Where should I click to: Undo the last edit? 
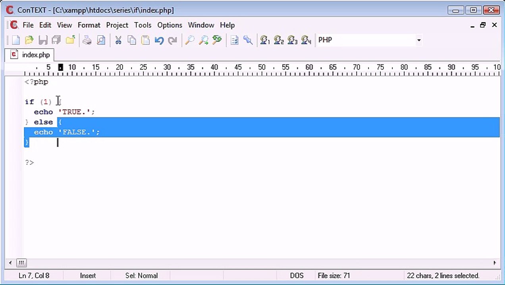coord(159,40)
